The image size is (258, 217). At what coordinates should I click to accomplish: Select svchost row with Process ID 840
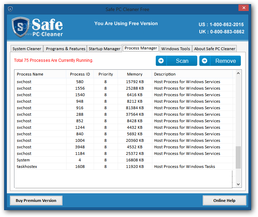125,134
